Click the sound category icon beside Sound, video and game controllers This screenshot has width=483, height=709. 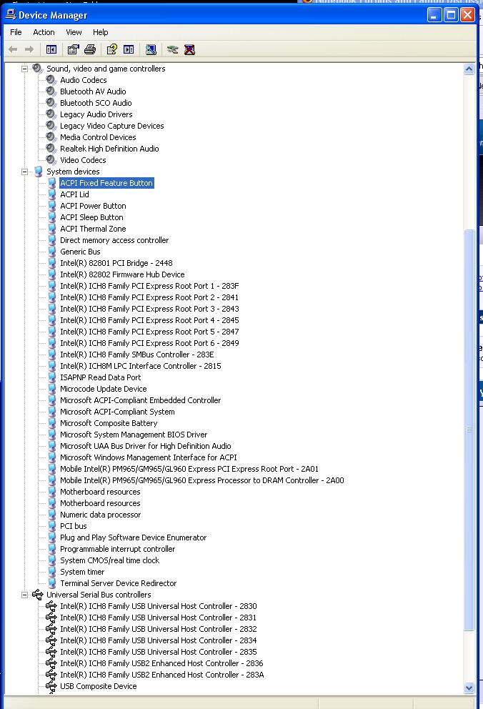[x=37, y=69]
